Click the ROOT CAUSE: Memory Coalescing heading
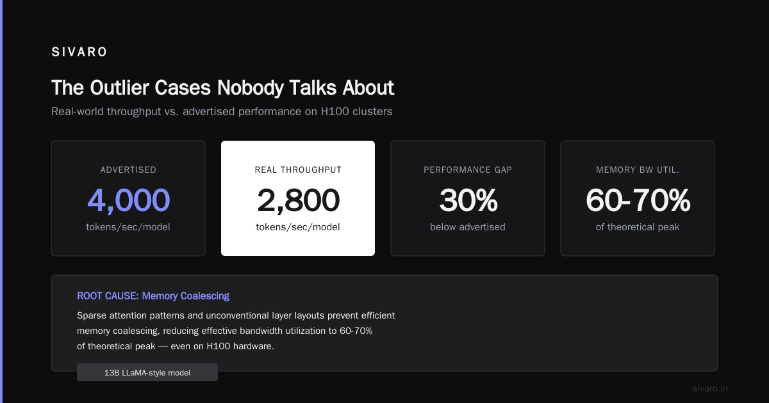 [153, 296]
